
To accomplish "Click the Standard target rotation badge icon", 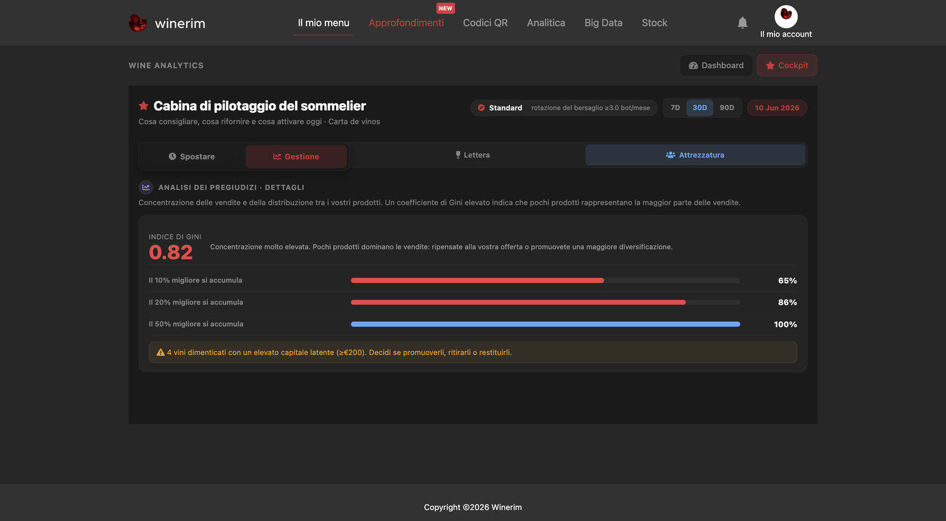I will [x=481, y=108].
